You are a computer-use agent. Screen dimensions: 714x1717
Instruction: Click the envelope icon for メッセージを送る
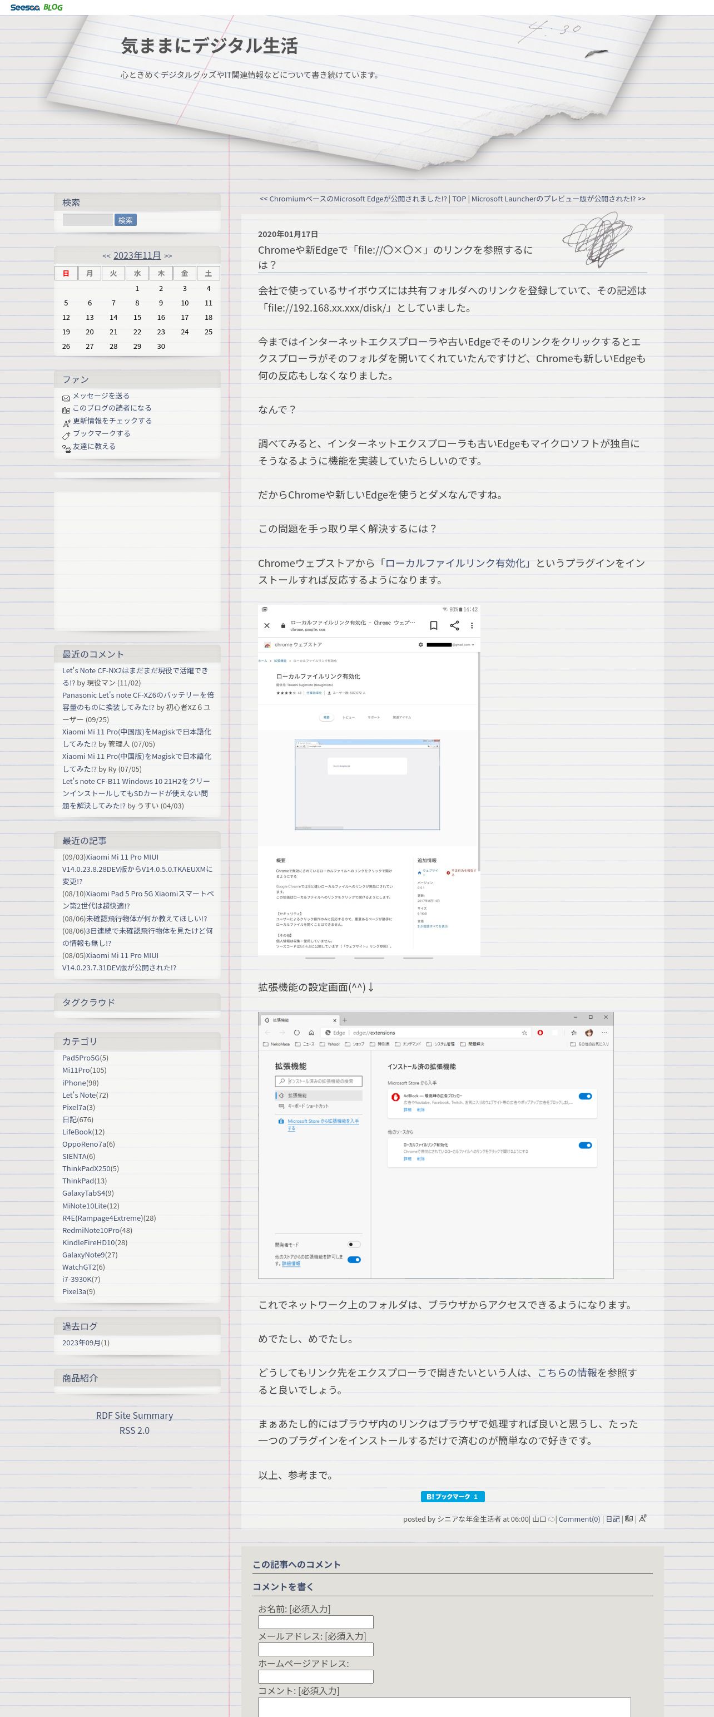point(66,398)
